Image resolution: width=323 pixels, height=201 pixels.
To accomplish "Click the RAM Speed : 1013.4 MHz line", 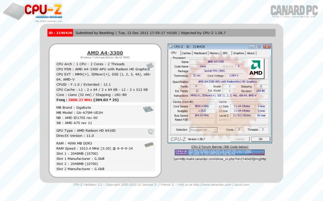I will pos(95,148).
